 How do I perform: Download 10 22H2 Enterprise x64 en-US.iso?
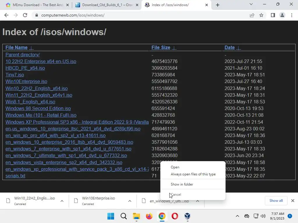click(41, 62)
